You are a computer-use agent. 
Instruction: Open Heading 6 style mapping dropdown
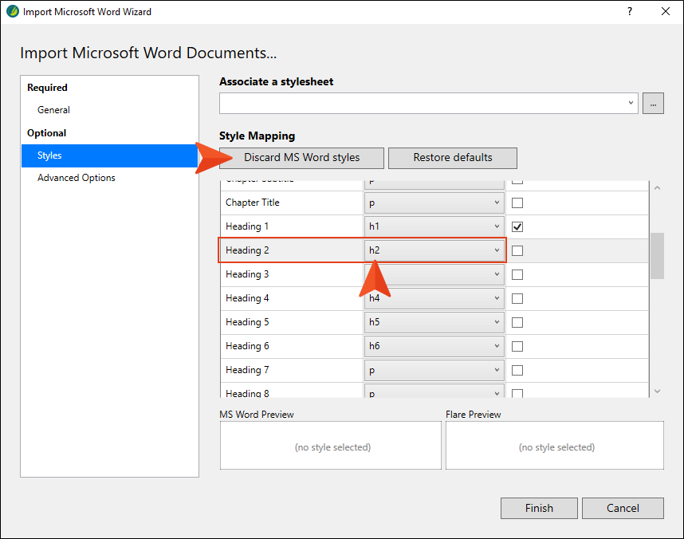(x=434, y=347)
